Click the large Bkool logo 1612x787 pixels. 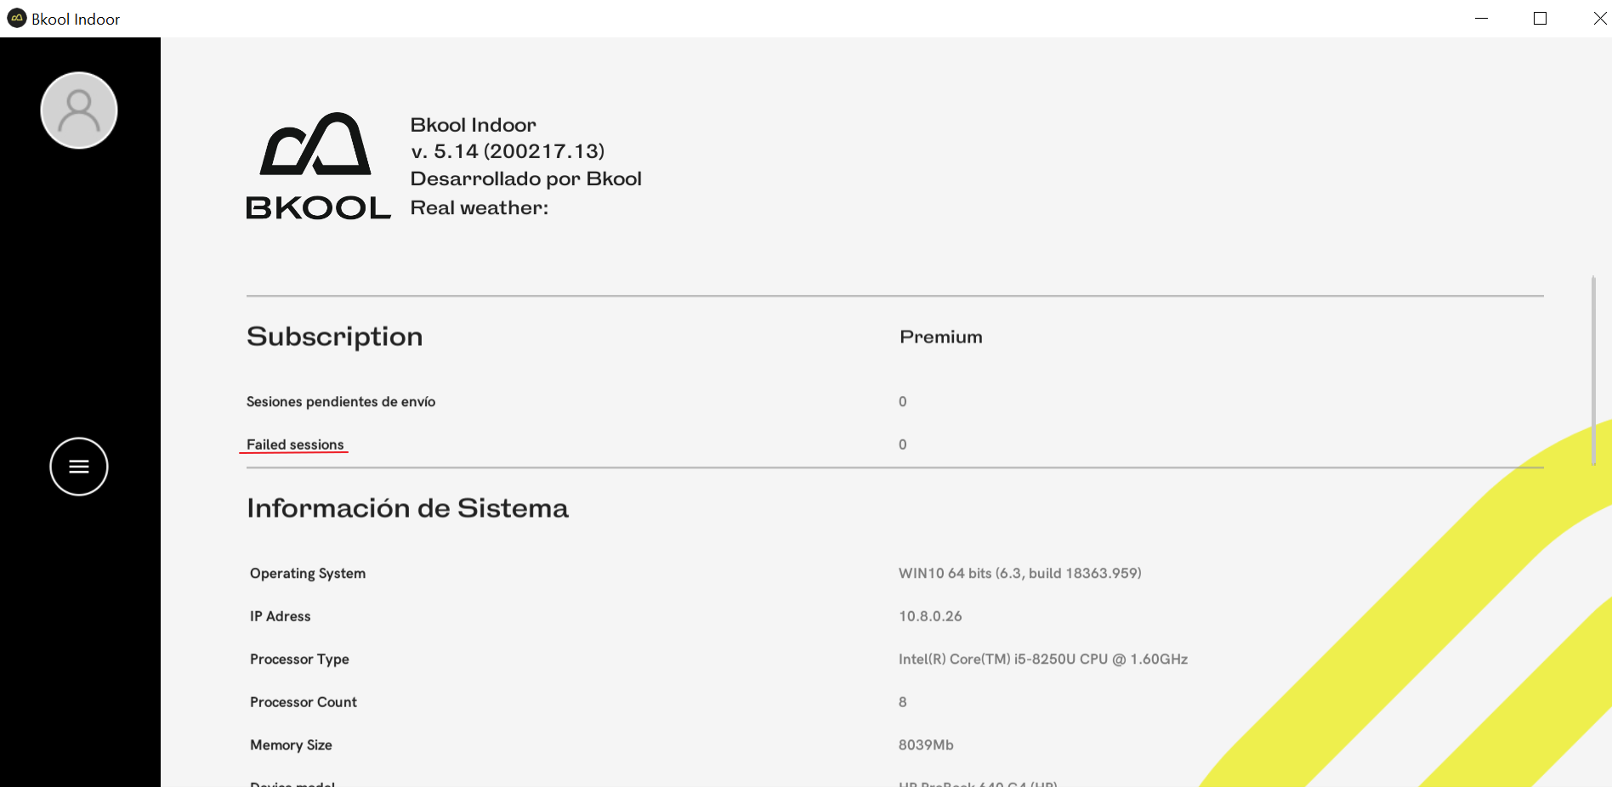[x=318, y=167]
